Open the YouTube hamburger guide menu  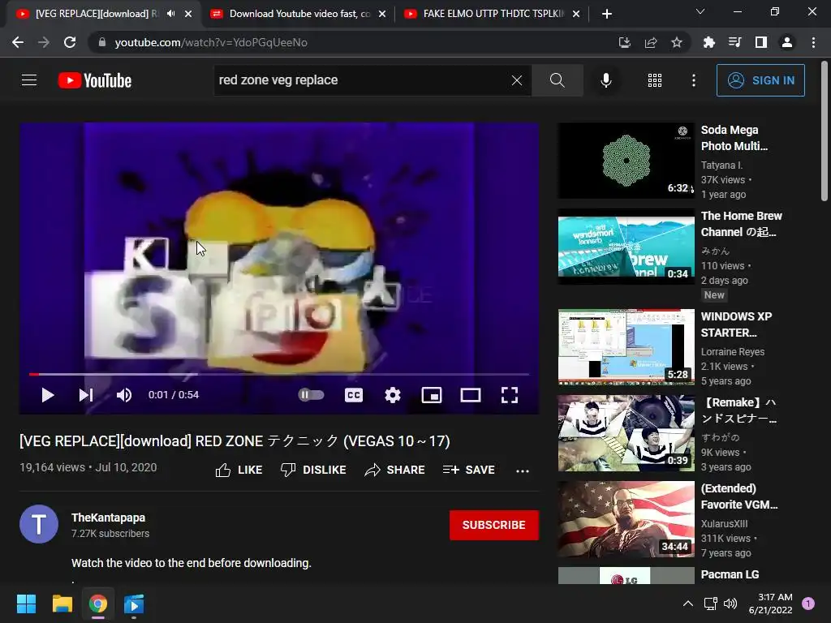click(x=29, y=80)
